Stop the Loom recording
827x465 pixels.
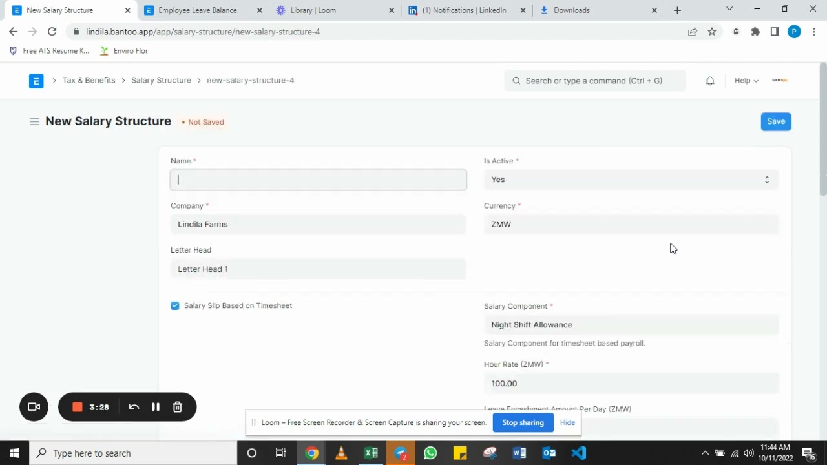click(x=78, y=407)
